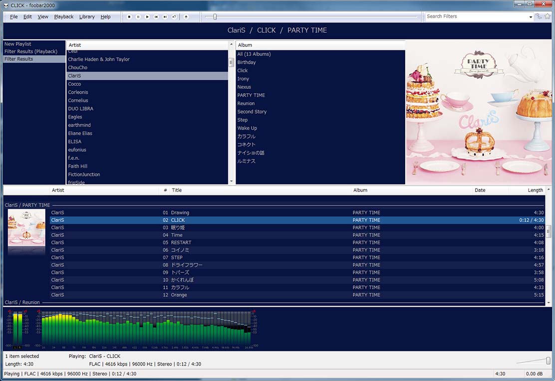Switch to the New Playlist entry
The width and height of the screenshot is (555, 381).
[34, 44]
